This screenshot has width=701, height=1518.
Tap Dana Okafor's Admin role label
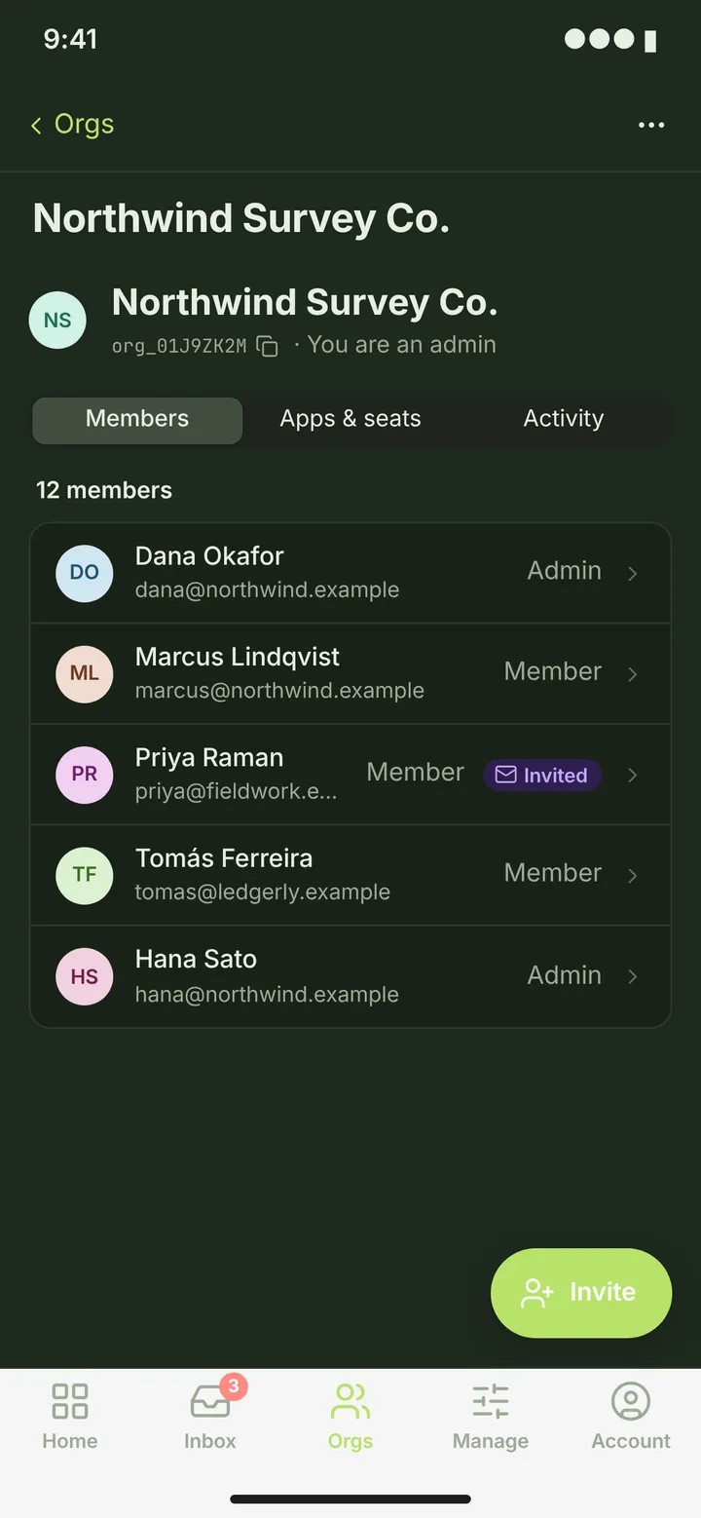(565, 571)
